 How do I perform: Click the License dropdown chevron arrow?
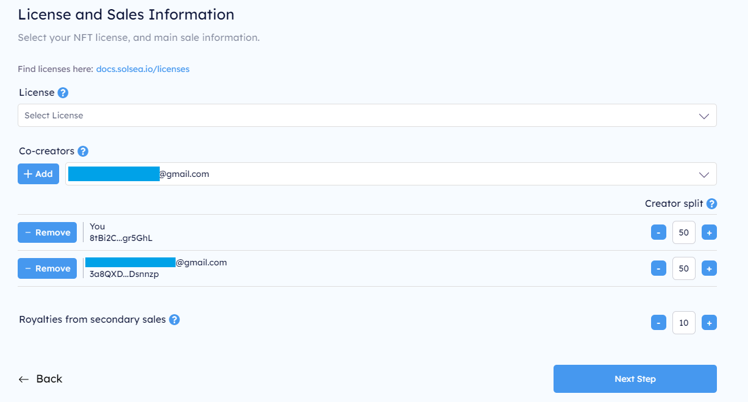click(704, 116)
